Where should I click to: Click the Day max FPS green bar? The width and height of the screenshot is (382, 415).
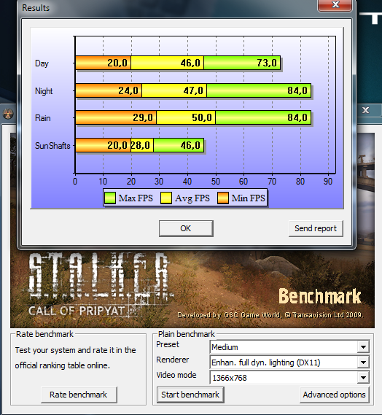pyautogui.click(x=242, y=63)
